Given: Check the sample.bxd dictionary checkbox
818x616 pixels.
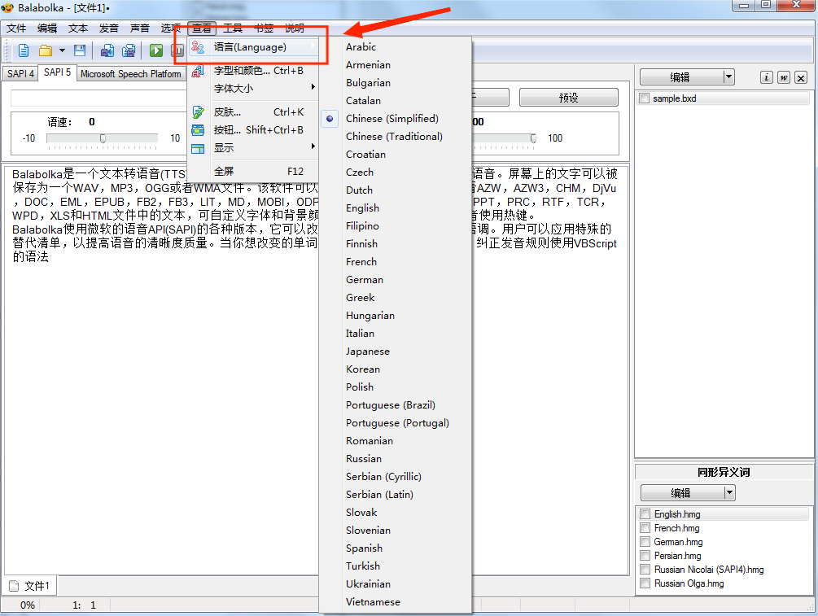Looking at the screenshot, I should (645, 98).
